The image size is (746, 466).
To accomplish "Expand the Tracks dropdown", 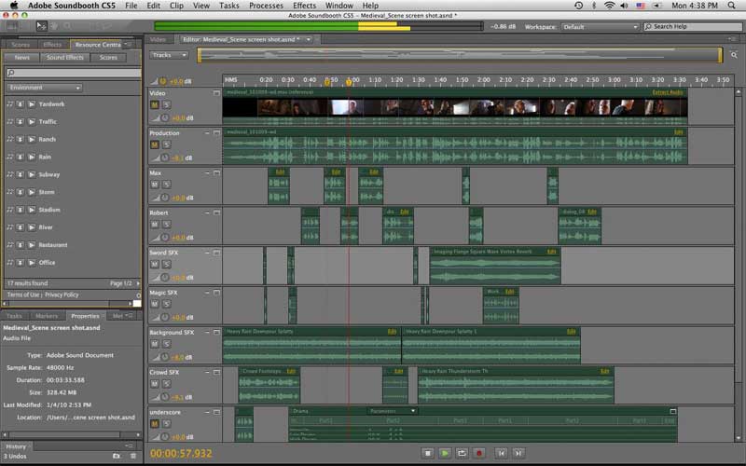I will click(x=170, y=55).
